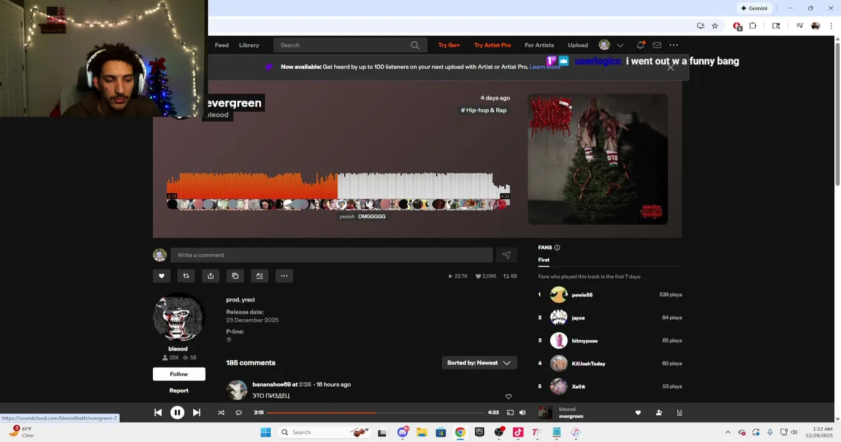Open Chrome's three-dot menu
Screen dimensions: 841x442
click(x=831, y=26)
